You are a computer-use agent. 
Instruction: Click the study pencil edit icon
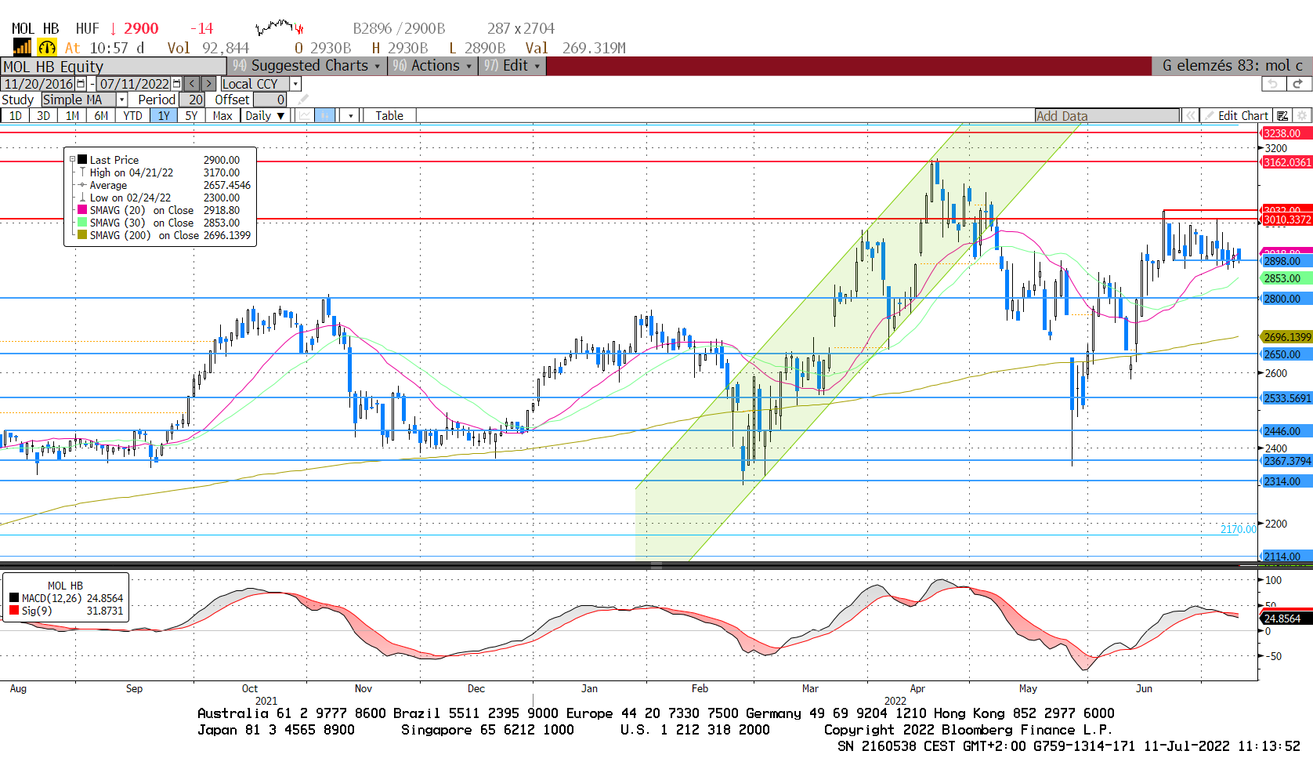[303, 100]
